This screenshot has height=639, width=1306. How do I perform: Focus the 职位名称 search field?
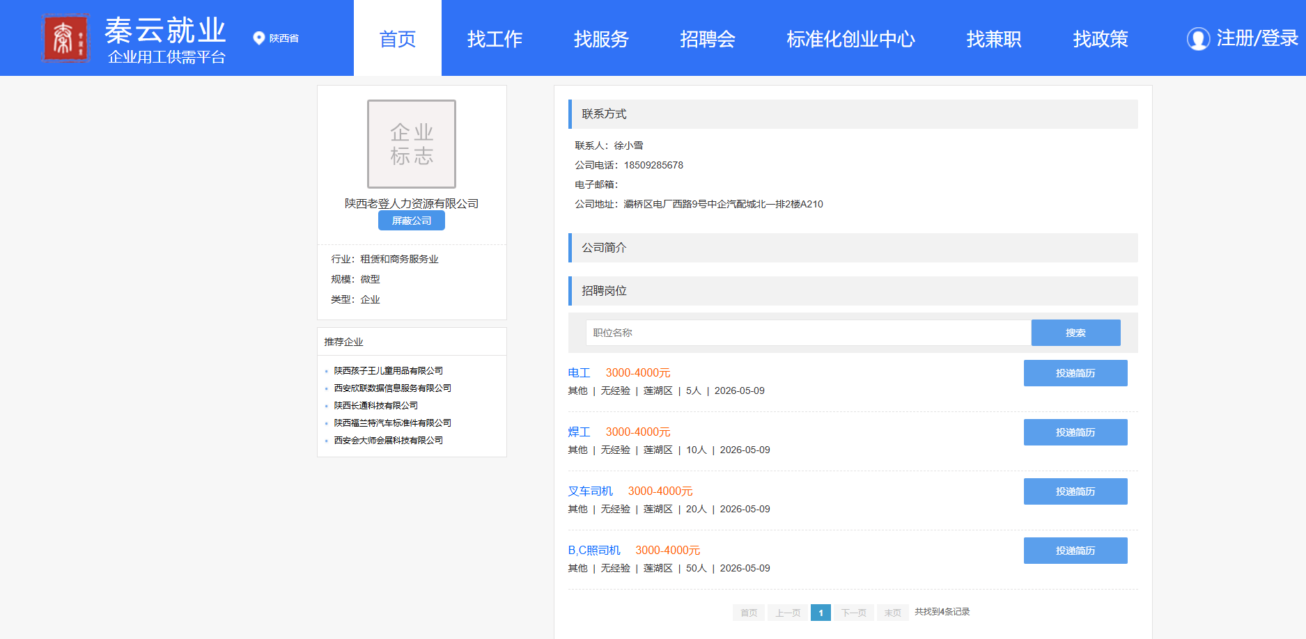click(x=808, y=333)
